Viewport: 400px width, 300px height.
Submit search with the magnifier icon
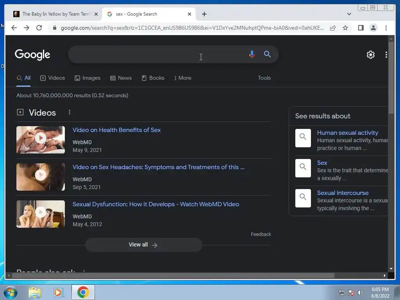point(267,54)
